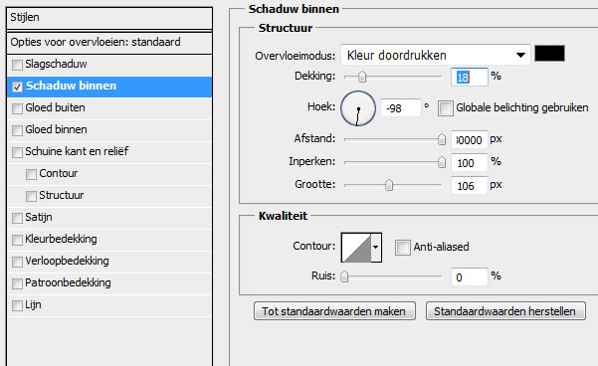Click the Grootte field showing 106

tap(469, 186)
